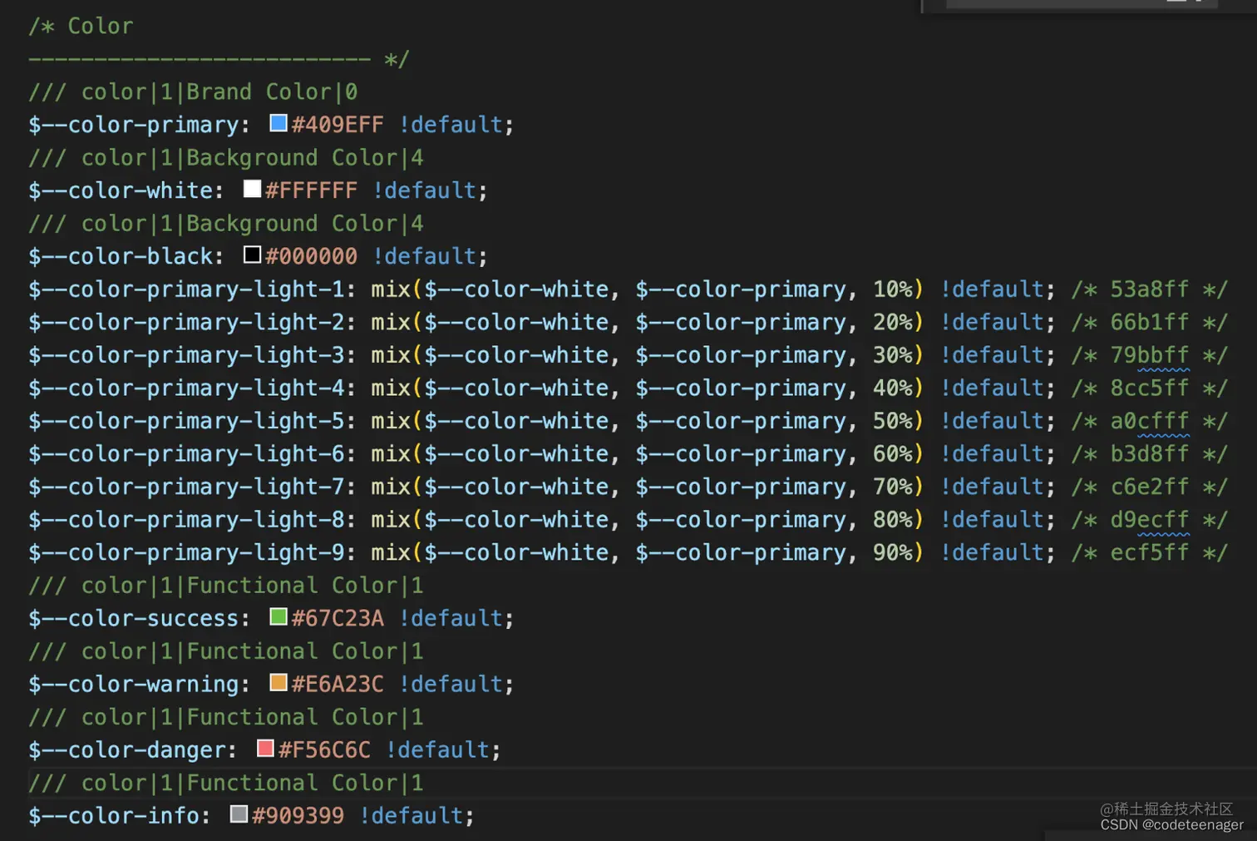Click the #F56C6C hex value
Image resolution: width=1257 pixels, height=841 pixels.
324,749
